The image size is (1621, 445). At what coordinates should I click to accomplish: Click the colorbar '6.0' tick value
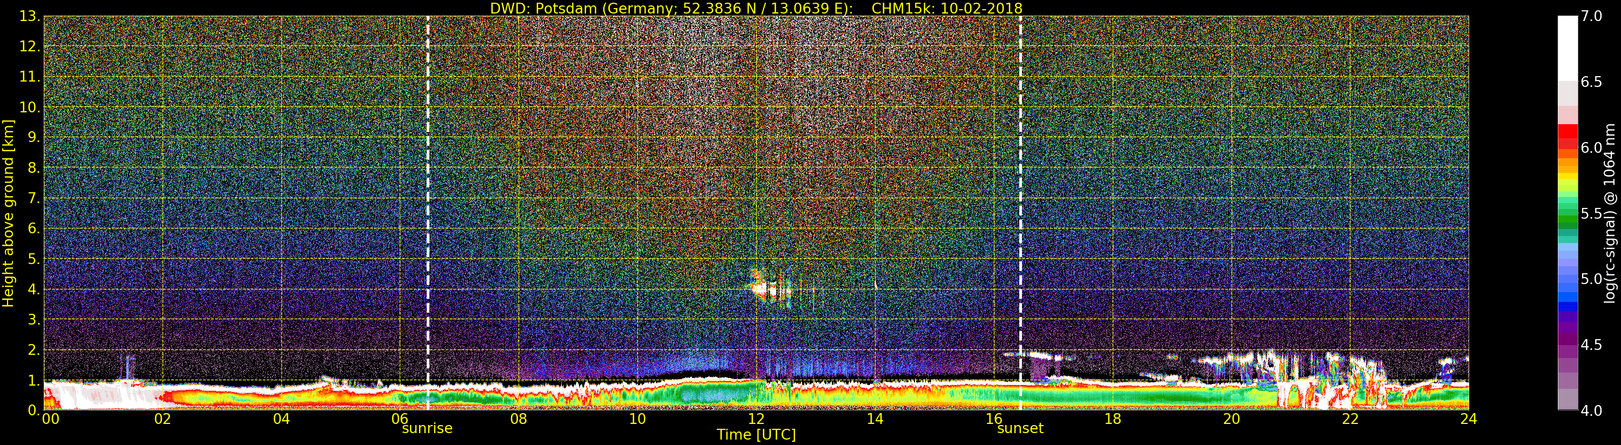click(1591, 147)
